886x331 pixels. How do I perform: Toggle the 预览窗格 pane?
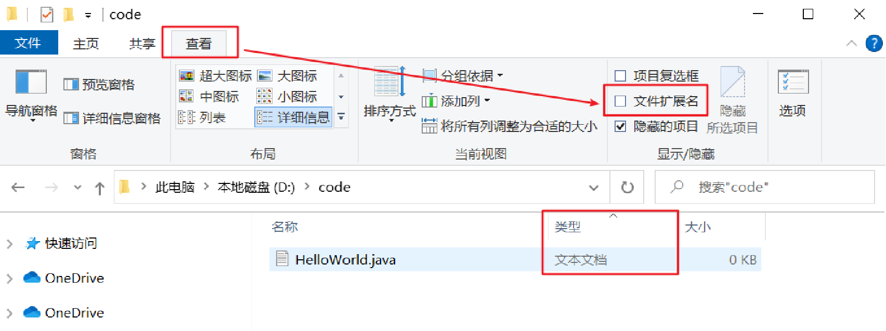point(99,84)
